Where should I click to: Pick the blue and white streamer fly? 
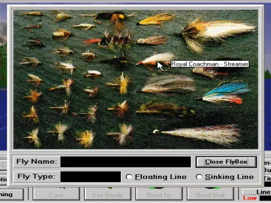[x=224, y=93]
